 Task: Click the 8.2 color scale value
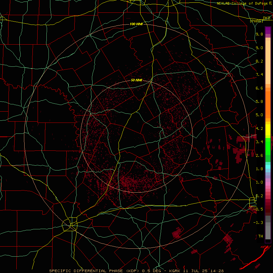click(x=259, y=61)
